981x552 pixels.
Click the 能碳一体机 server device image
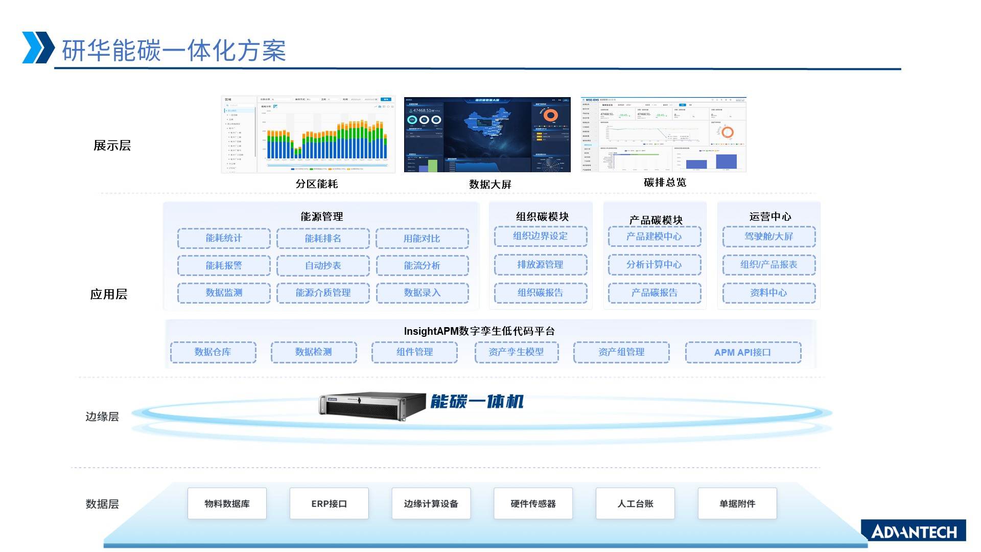click(372, 406)
